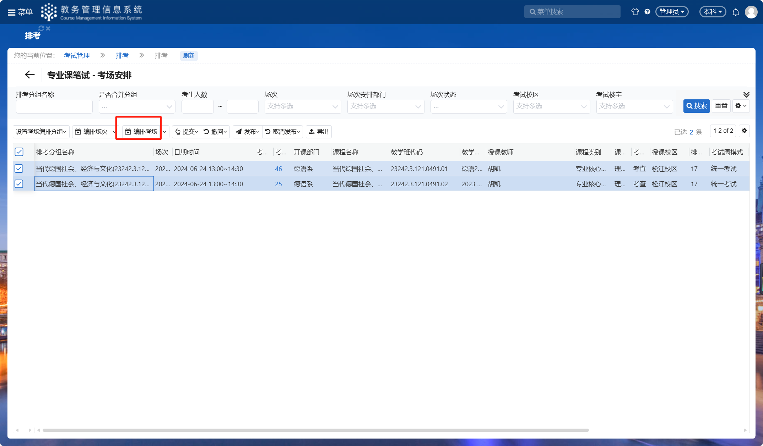The height and width of the screenshot is (446, 763).
Task: Uncheck the second row checkbox
Action: click(x=19, y=184)
